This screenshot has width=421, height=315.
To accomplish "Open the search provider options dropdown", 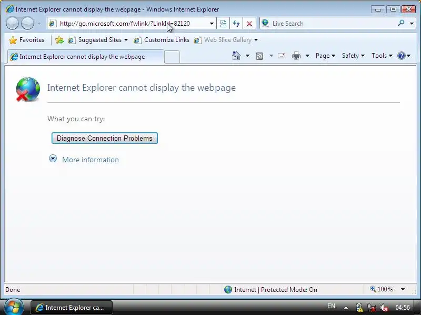I will [412, 24].
